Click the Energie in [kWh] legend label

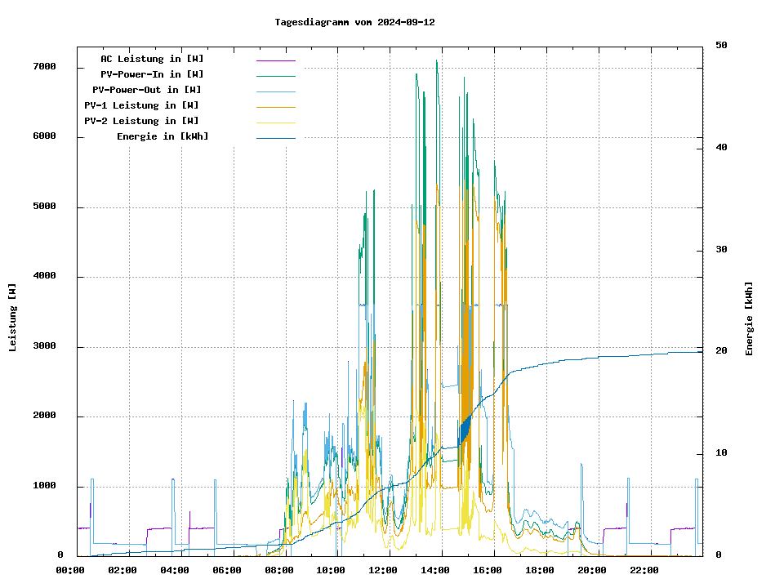[x=162, y=136]
